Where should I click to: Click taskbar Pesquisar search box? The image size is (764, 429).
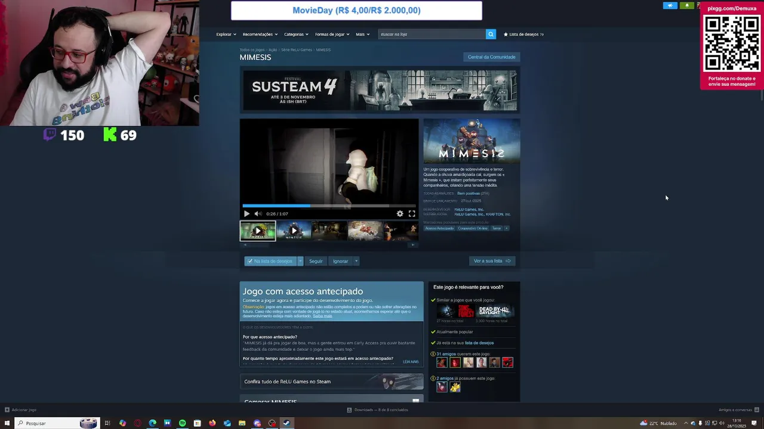click(x=57, y=423)
